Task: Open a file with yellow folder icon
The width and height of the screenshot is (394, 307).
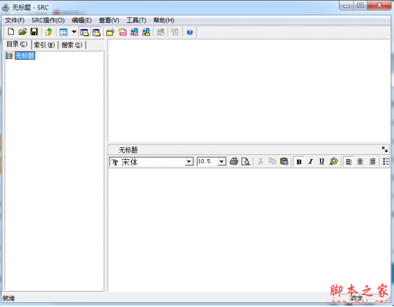Action: click(x=22, y=32)
